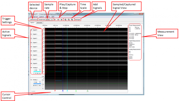Select the Digital 3 signal label
The height and width of the screenshot is (101, 179).
coord(35,42)
